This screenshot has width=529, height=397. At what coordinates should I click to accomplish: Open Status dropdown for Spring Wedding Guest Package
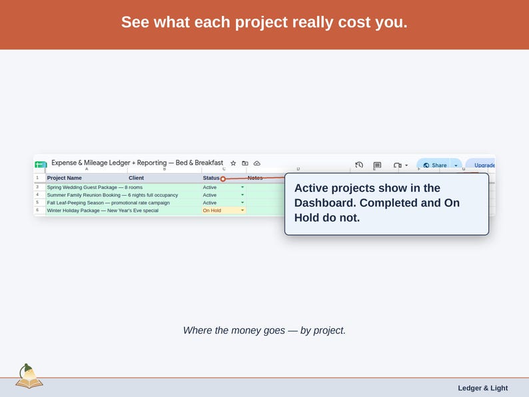(243, 187)
